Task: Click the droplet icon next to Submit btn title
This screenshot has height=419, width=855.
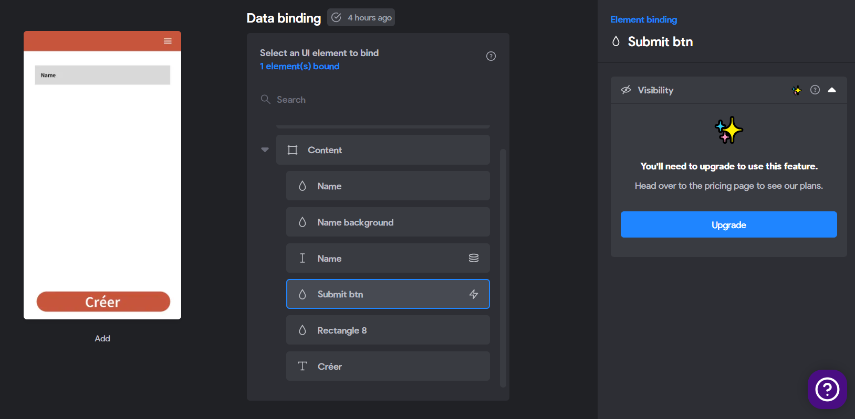Action: tap(616, 41)
